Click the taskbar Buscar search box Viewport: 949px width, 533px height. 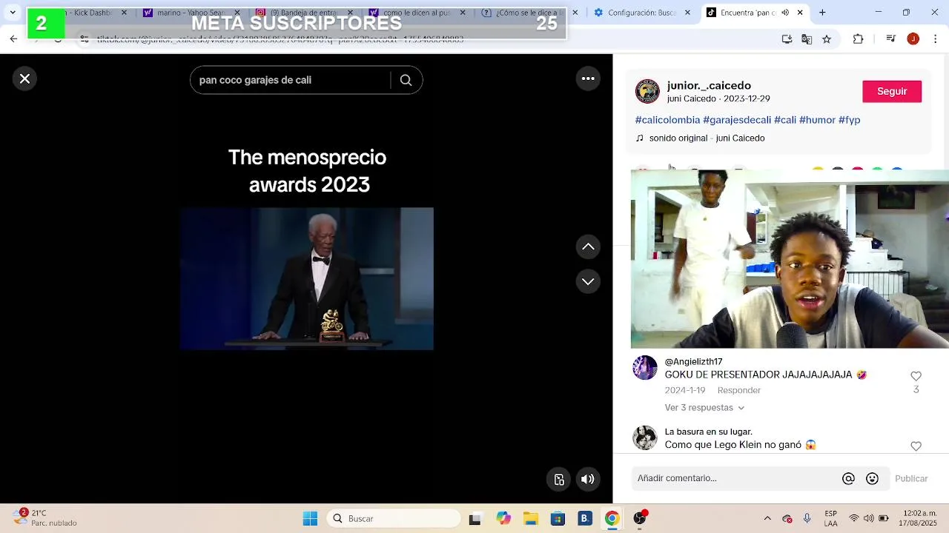point(394,518)
